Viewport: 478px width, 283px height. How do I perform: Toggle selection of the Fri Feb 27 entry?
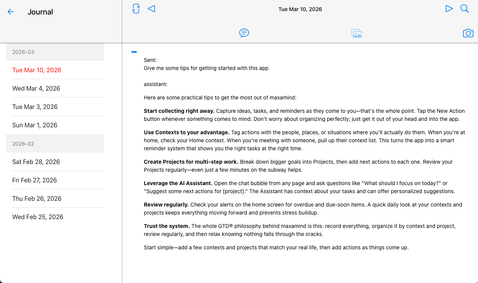[x=34, y=180]
